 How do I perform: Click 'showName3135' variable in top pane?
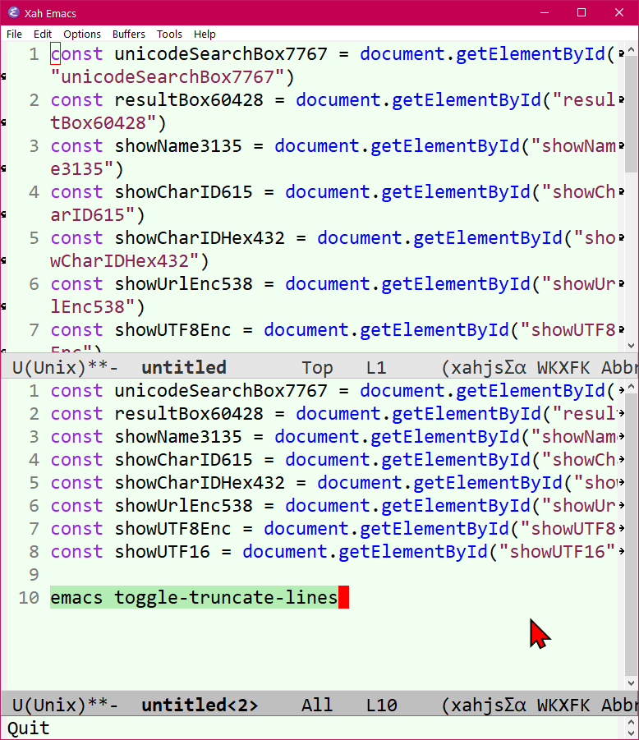178,146
